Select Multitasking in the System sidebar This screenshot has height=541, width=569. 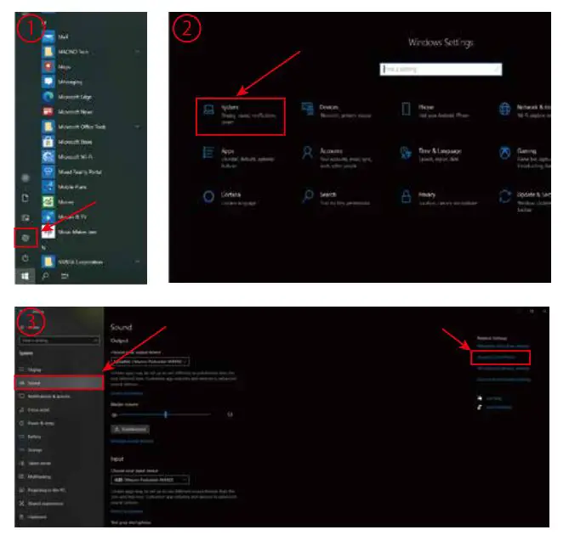pyautogui.click(x=60, y=476)
